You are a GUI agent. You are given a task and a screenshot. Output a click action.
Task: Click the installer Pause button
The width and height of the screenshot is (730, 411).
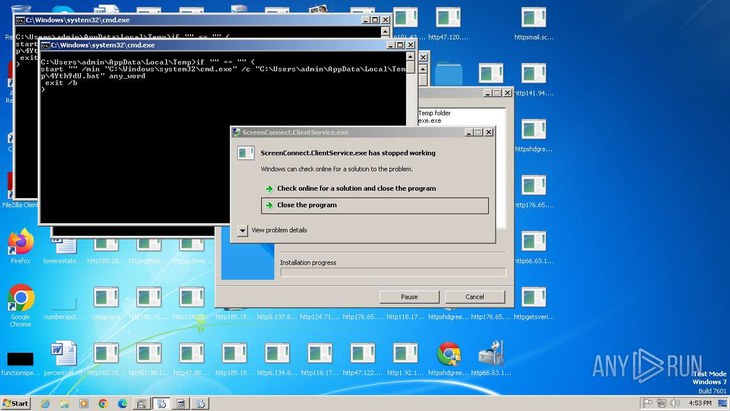pyautogui.click(x=409, y=297)
